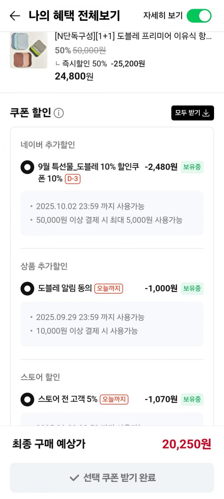Tap 보유중 badge for the -1,000원 coupon
The image size is (224, 499).
pyautogui.click(x=192, y=288)
